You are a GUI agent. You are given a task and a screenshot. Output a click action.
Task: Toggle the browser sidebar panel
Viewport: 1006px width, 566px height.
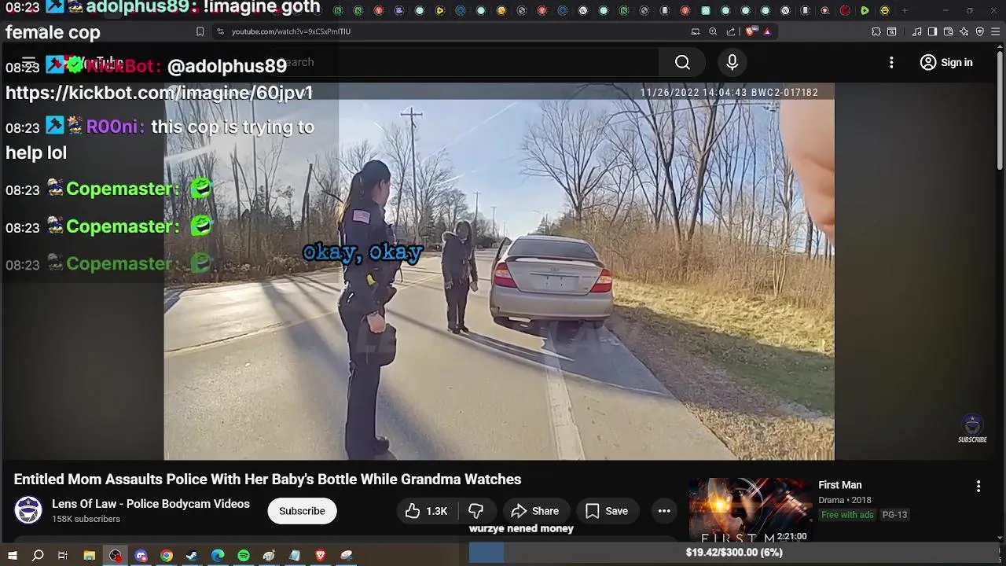(x=932, y=31)
